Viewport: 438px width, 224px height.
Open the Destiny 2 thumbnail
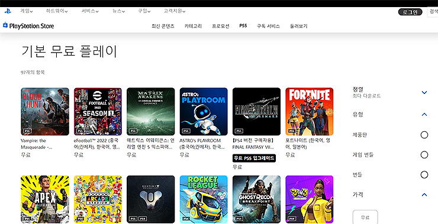150,199
